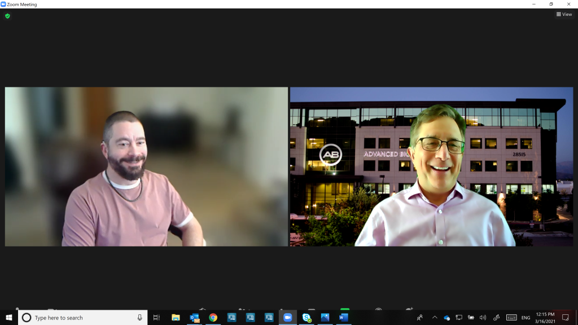Open the clock showing 12:15 PM
The image size is (578, 325).
coord(545,318)
